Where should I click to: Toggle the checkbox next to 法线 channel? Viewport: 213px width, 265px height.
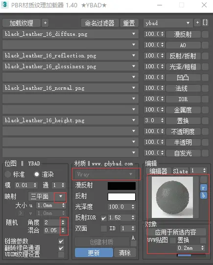tap(205, 88)
